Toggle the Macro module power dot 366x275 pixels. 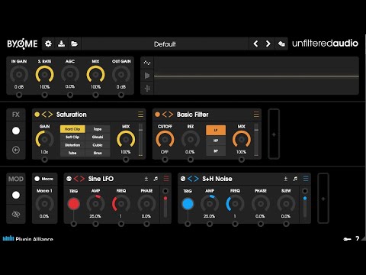37,179
